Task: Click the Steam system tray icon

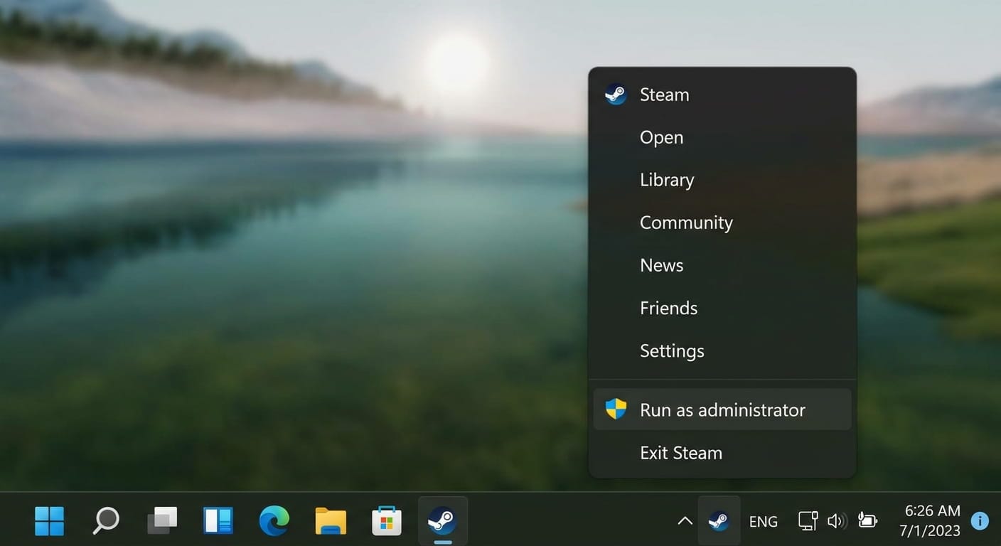Action: point(719,521)
